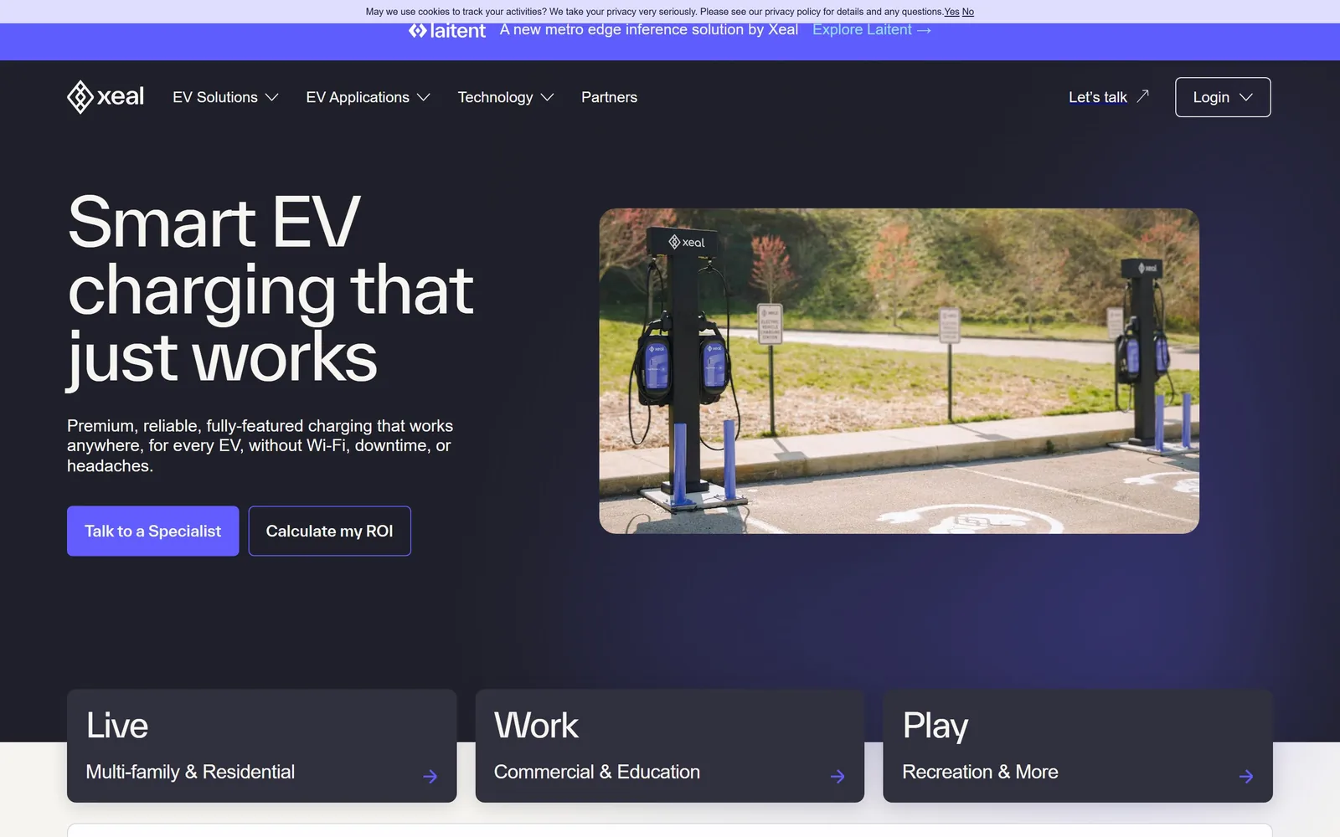The height and width of the screenshot is (837, 1340).
Task: Click the 'A new metro edge inference solution' text
Action: pos(649,30)
